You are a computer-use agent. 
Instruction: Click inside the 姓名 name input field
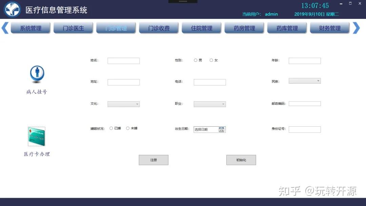(123, 60)
